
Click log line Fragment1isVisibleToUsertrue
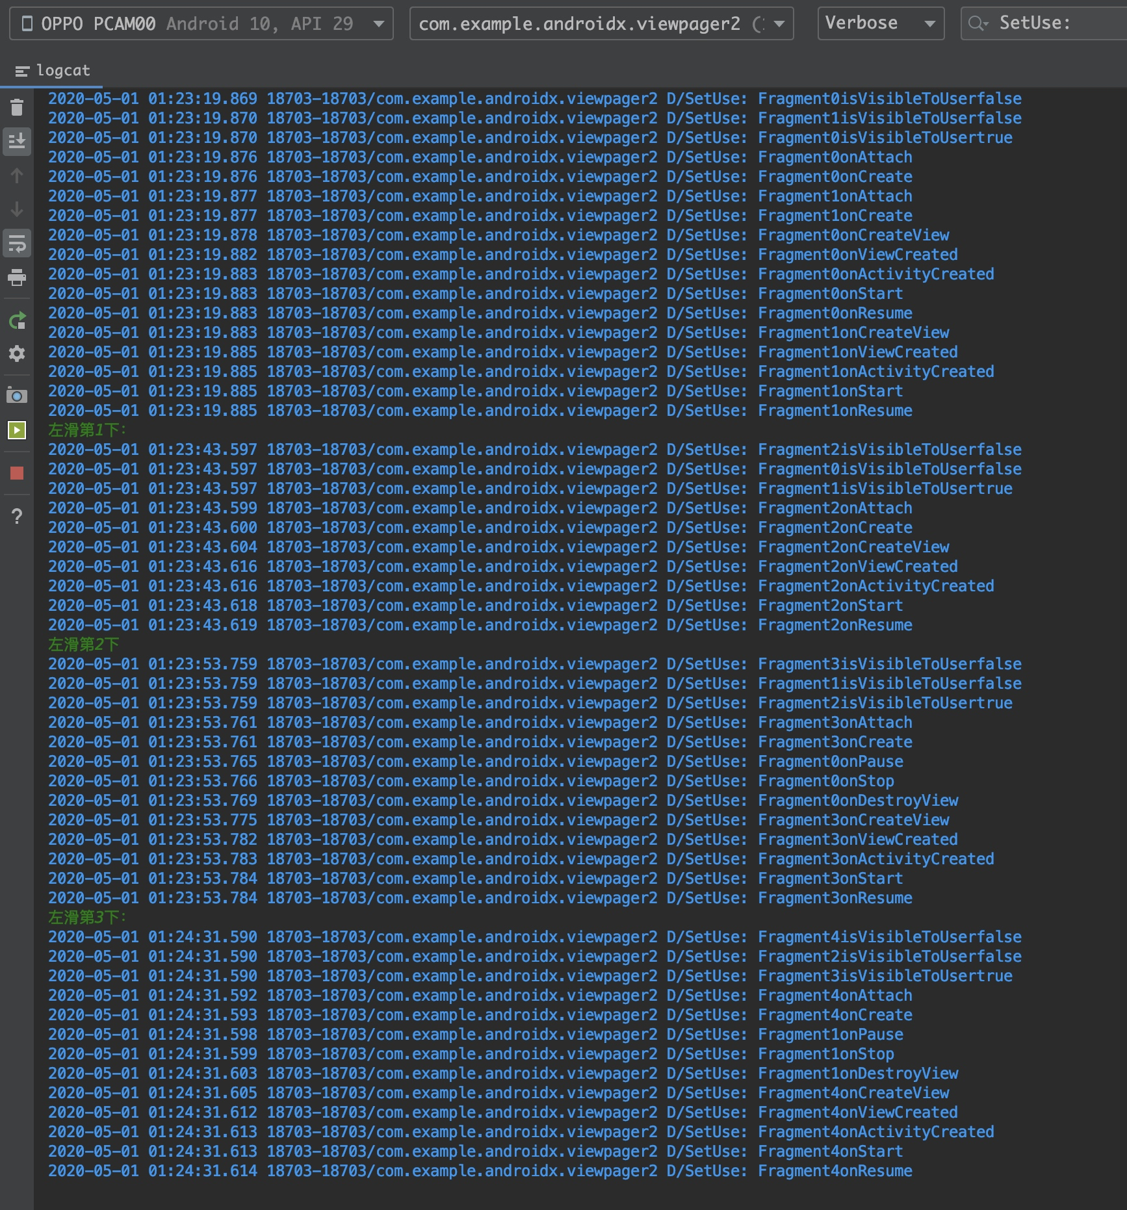(x=530, y=489)
